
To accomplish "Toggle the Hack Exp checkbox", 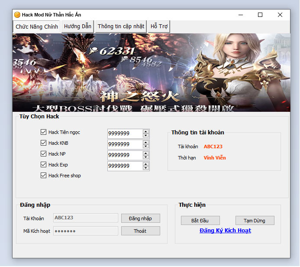I will point(43,165).
